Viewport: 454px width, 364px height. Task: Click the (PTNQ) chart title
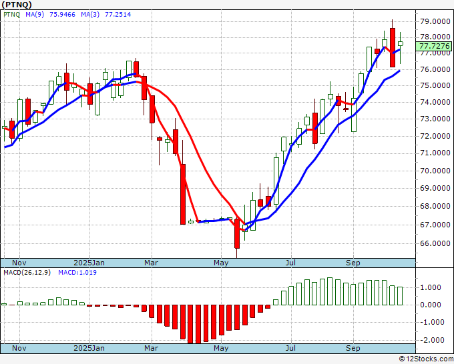click(17, 5)
